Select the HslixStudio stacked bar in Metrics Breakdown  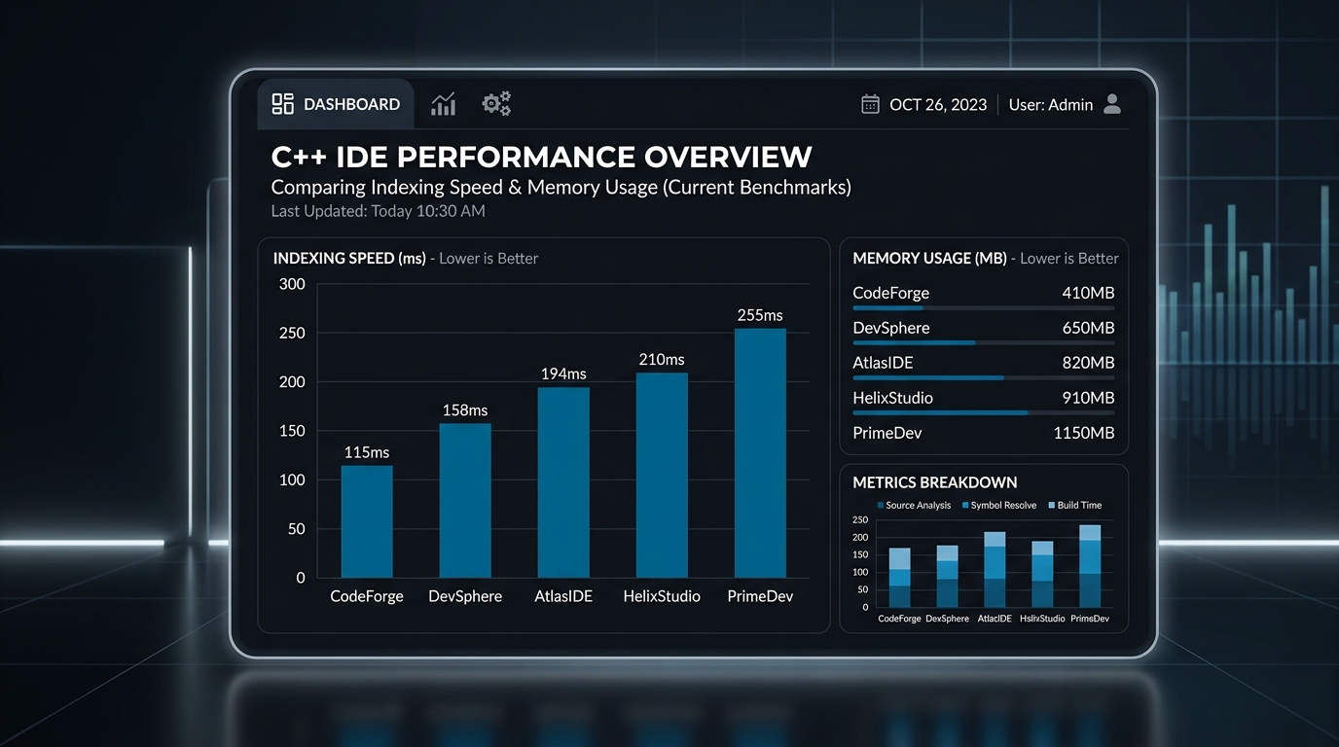1042,575
